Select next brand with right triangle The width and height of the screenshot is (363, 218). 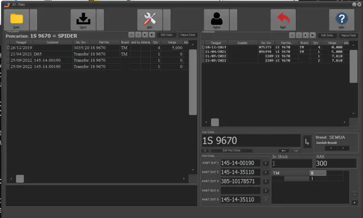[x=343, y=148]
